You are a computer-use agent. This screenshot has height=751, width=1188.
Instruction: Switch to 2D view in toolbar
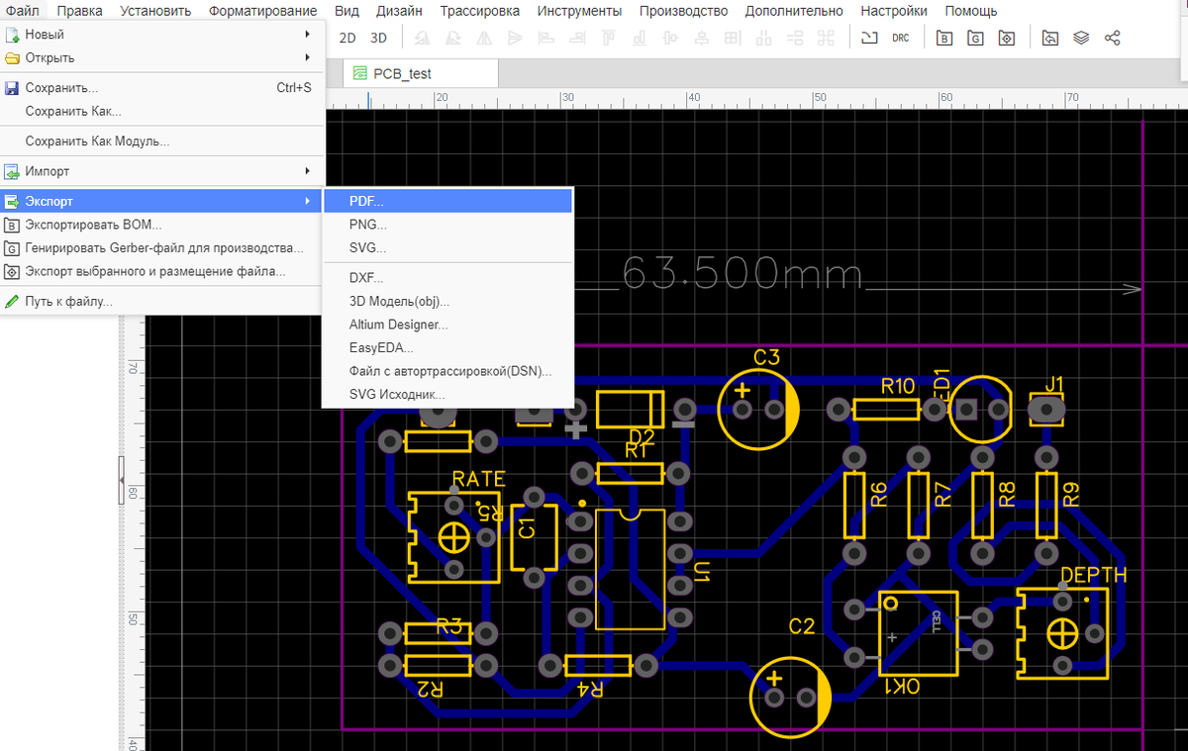click(347, 38)
